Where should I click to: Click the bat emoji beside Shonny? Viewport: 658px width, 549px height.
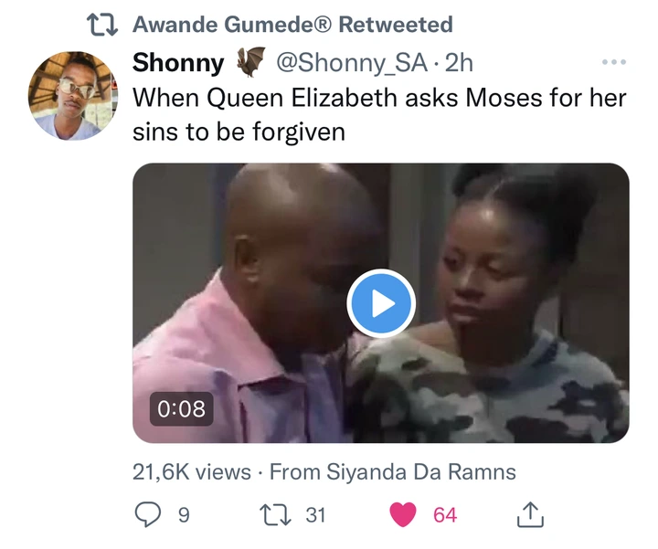250,61
